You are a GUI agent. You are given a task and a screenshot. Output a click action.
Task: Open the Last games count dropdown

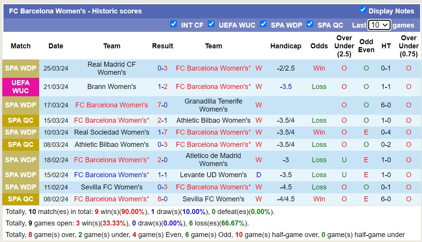tap(379, 25)
